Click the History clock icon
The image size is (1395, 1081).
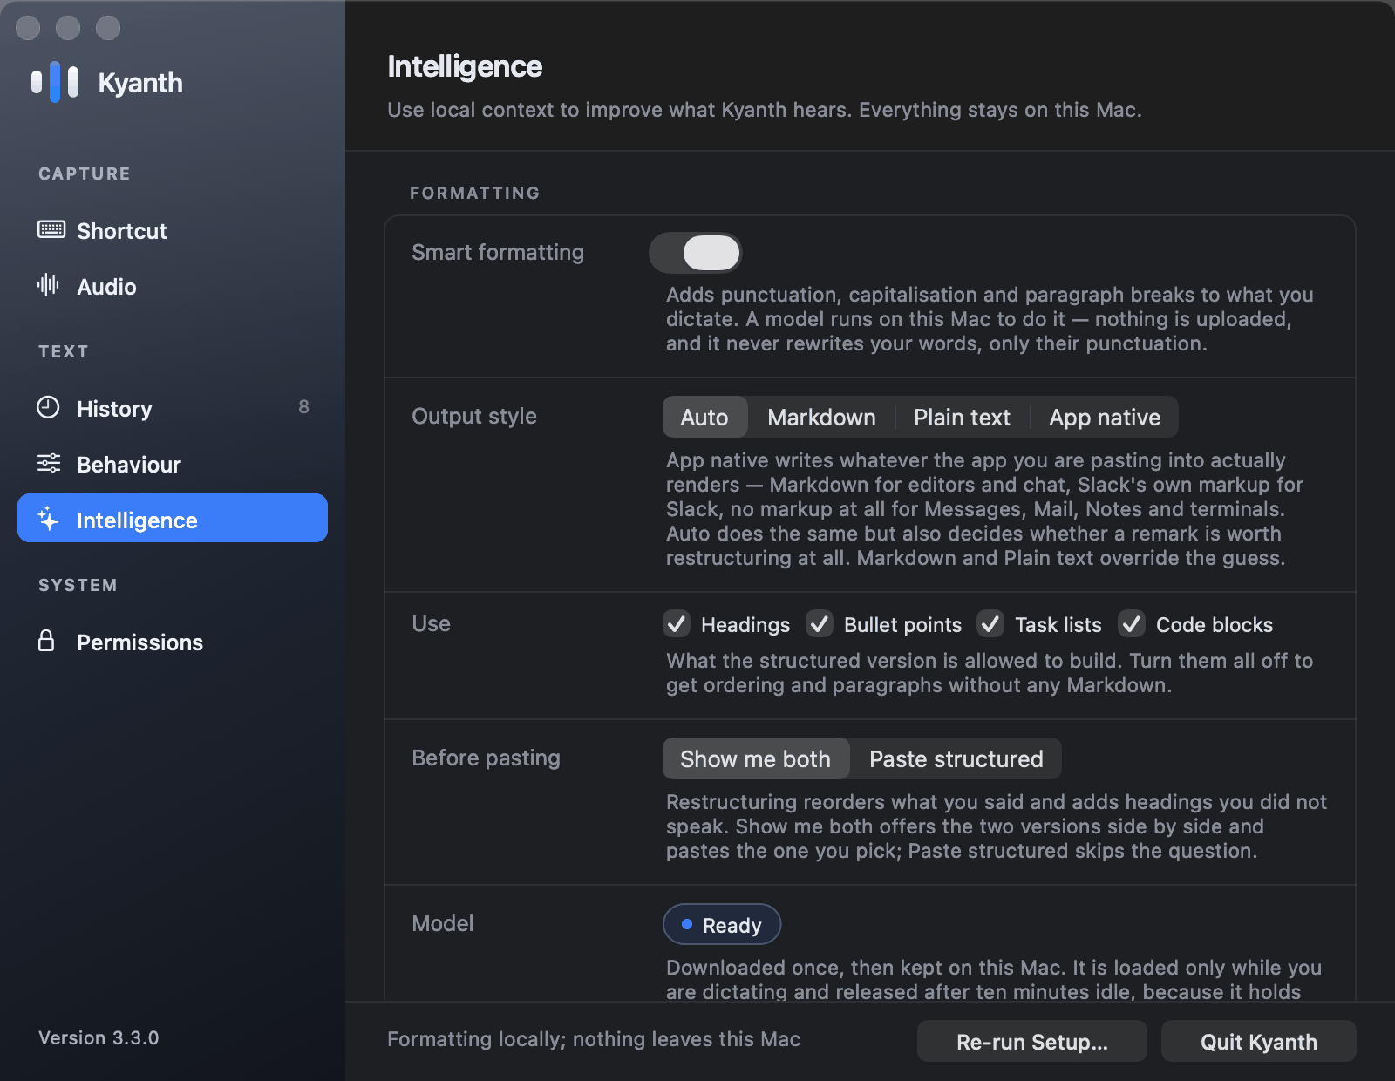click(x=48, y=407)
